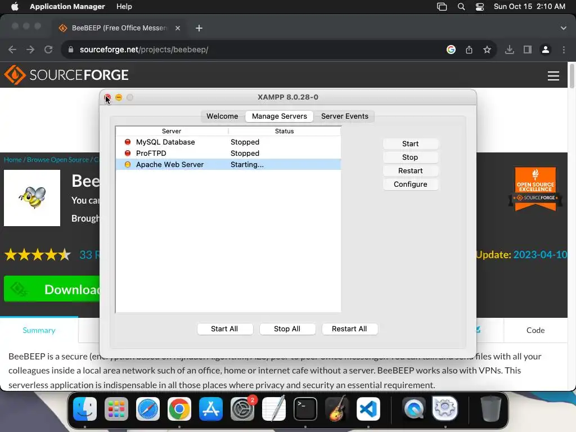Open Application Manager menu
Image resolution: width=576 pixels, height=432 pixels.
(67, 7)
